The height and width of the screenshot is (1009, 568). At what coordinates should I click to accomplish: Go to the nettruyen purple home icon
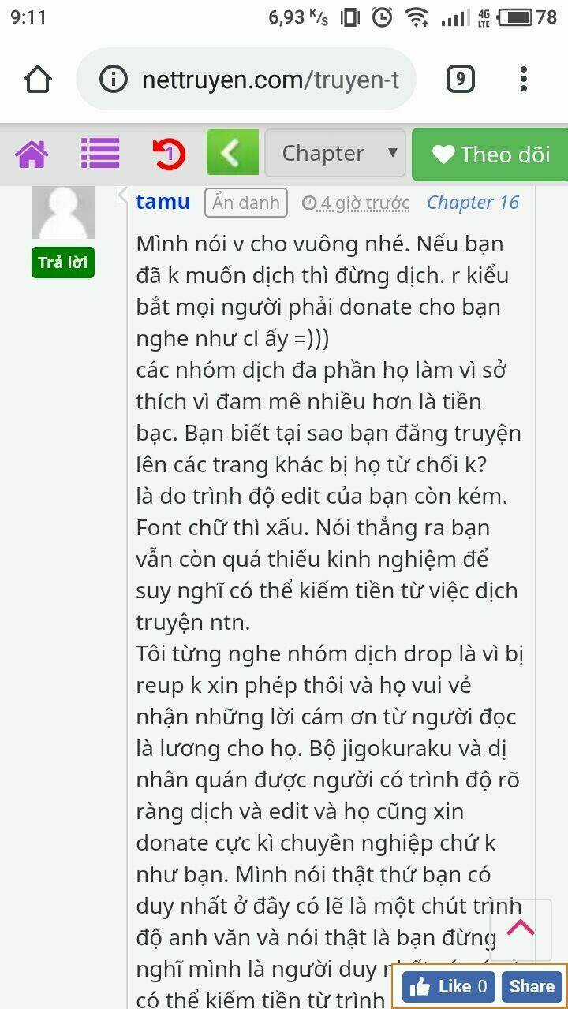pos(32,154)
